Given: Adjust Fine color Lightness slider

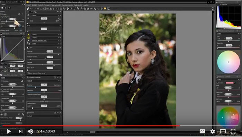Looking at the screenshot, I should click(x=229, y=104).
